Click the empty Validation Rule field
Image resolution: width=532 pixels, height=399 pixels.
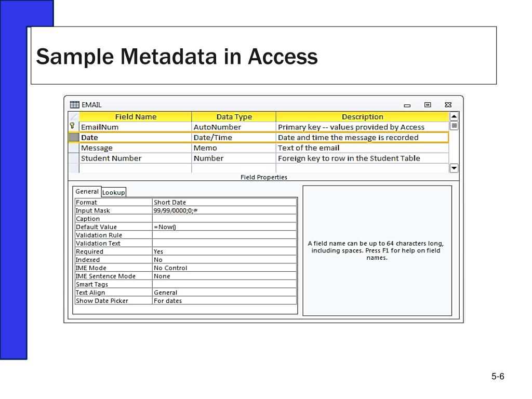(224, 235)
